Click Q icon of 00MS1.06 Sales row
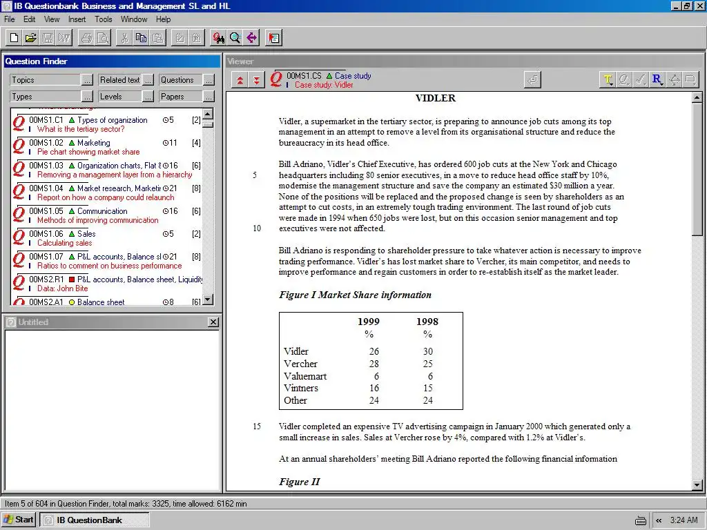Viewport: 707px width, 530px height. pos(19,237)
